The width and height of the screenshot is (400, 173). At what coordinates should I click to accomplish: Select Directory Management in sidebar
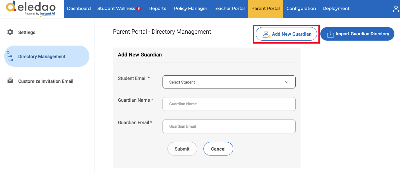47,56
